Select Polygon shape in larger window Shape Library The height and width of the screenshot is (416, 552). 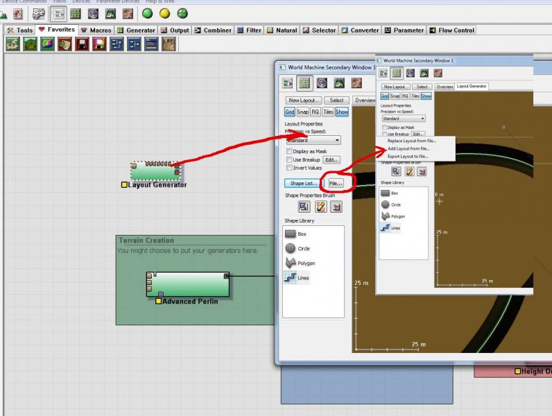click(x=300, y=263)
